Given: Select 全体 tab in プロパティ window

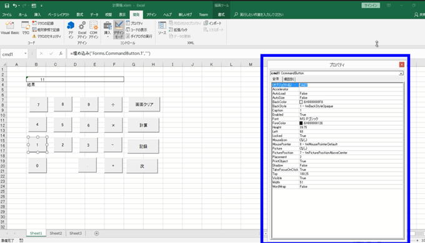Looking at the screenshot, I should [x=276, y=79].
